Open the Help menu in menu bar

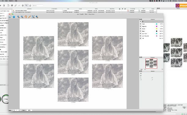click(16, 1)
